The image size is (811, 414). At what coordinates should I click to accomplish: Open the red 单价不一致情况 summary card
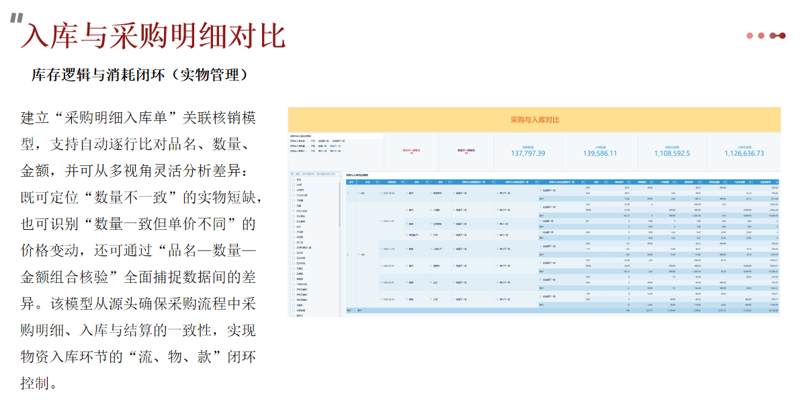click(x=412, y=151)
